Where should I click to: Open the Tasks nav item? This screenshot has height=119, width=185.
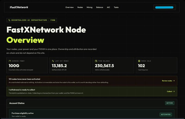116,7
